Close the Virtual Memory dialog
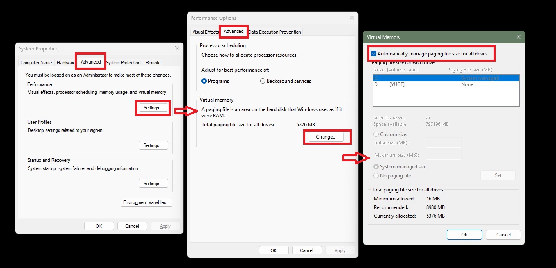The image size is (556, 268). pyautogui.click(x=519, y=37)
